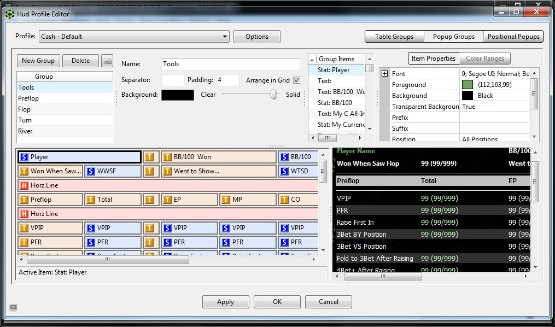
Task: Click the black Background color swatch
Action: click(178, 95)
